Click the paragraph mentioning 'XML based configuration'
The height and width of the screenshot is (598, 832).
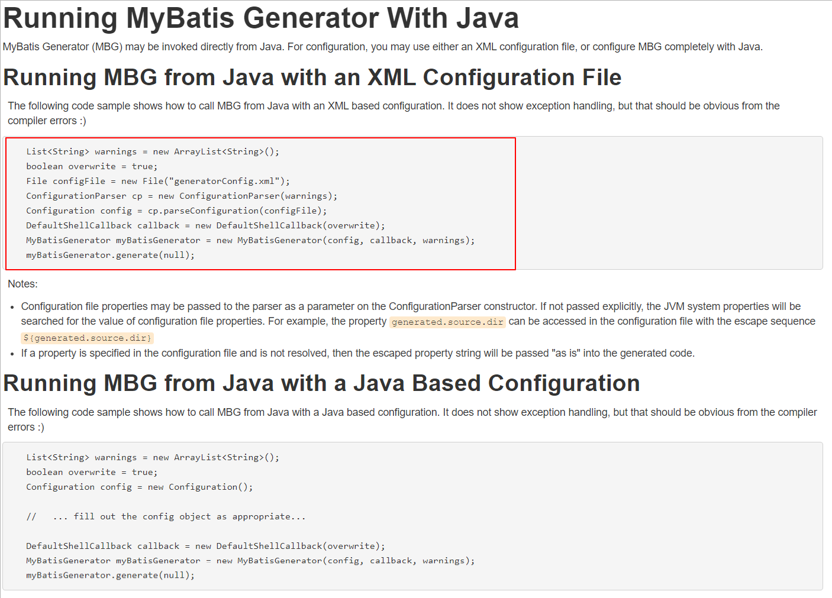coord(394,113)
